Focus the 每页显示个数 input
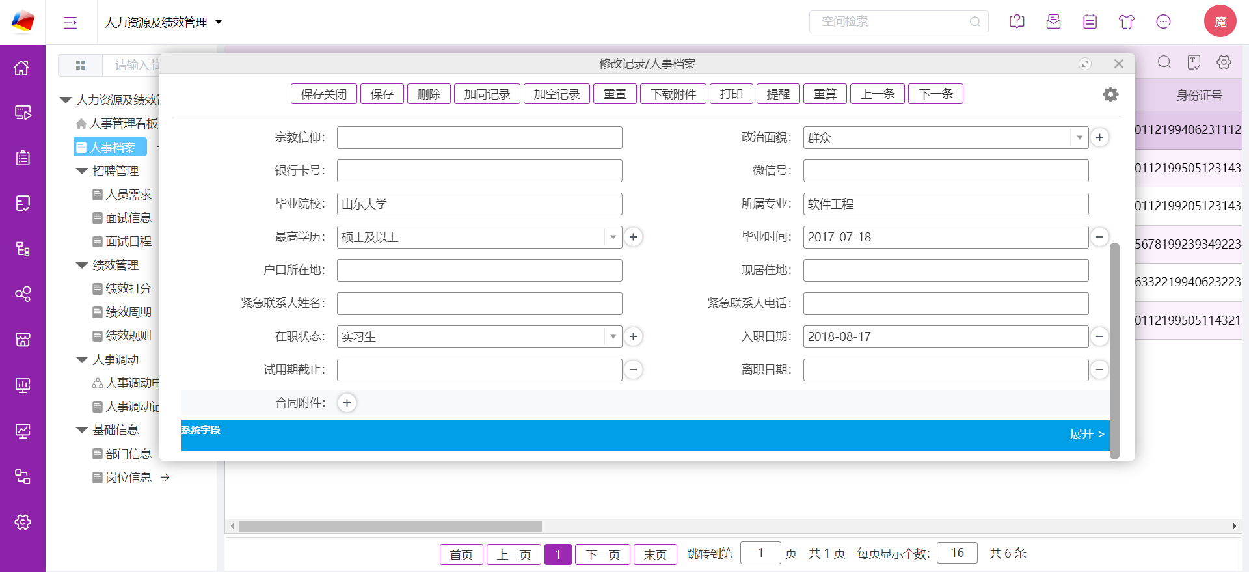Viewport: 1249px width, 572px height. [957, 553]
